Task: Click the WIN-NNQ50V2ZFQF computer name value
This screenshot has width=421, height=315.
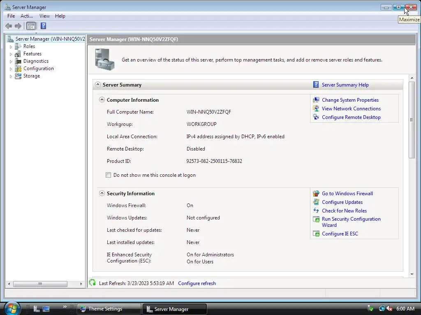Action: [x=208, y=112]
